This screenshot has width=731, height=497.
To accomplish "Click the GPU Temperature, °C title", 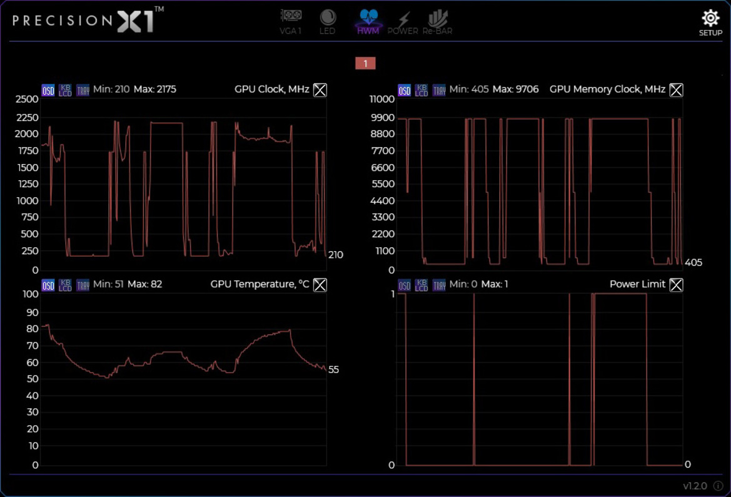I will [260, 284].
